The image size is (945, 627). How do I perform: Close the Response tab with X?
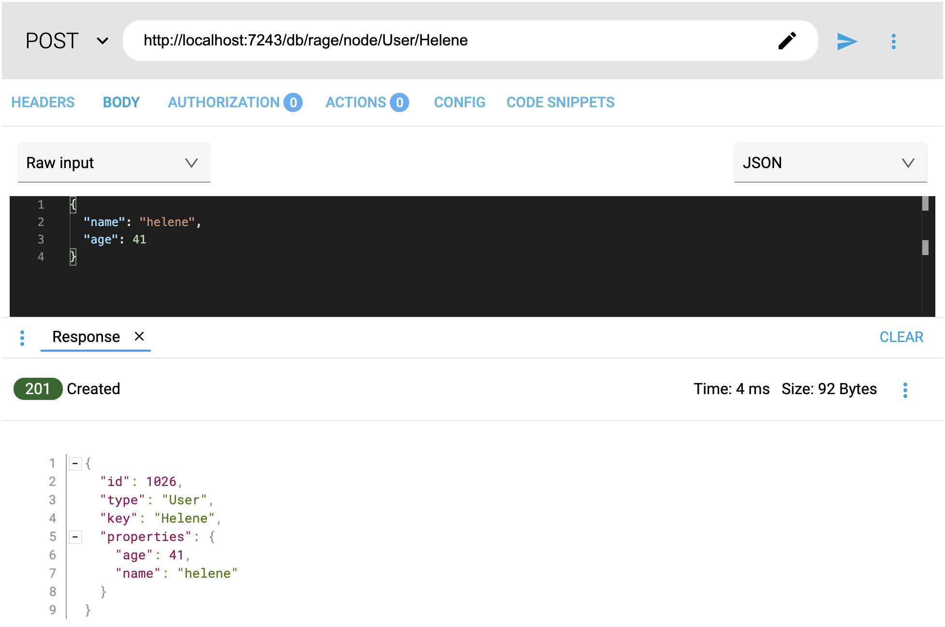pyautogui.click(x=139, y=336)
